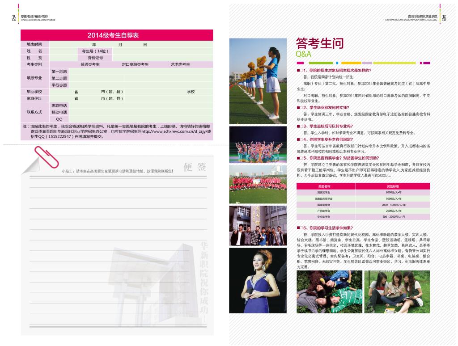Select the 艺术类考生 candidate type
Screen dimensions: 458x346
coord(180,64)
